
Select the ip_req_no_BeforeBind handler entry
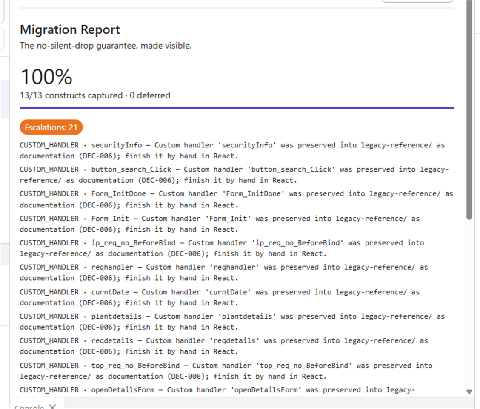[x=222, y=248]
